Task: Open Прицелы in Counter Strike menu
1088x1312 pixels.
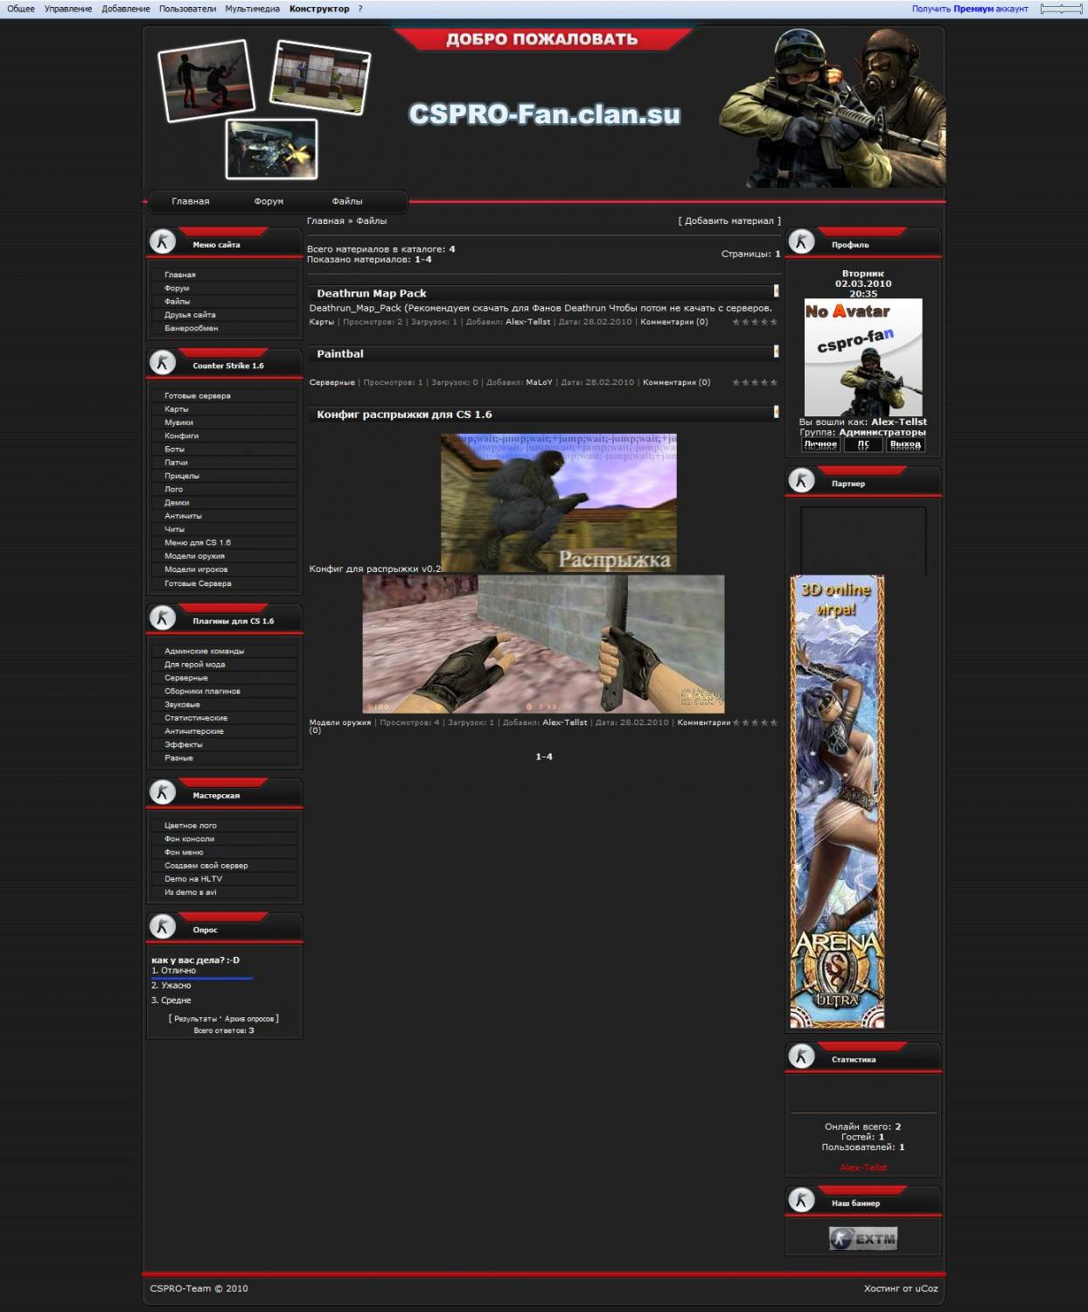Action: [x=182, y=476]
